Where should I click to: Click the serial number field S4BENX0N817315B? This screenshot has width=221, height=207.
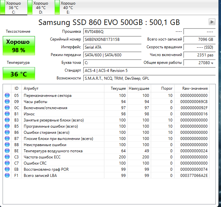click(x=112, y=39)
